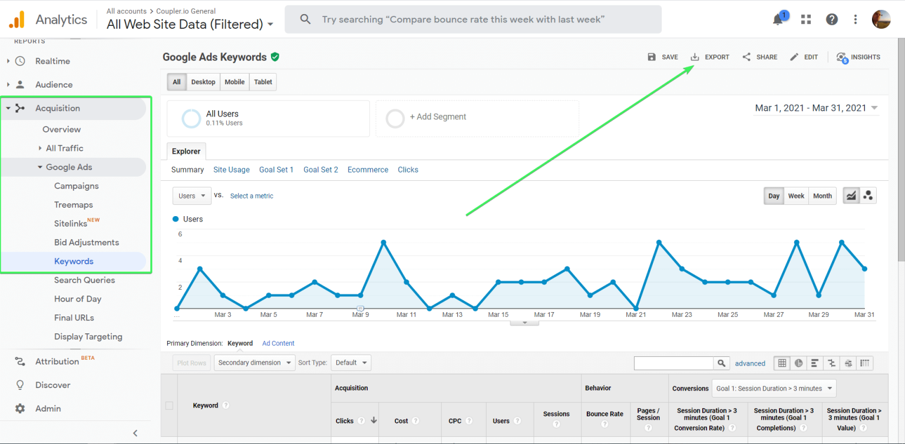Switch to the Mobile device tab
This screenshot has height=444, width=905.
click(x=234, y=82)
